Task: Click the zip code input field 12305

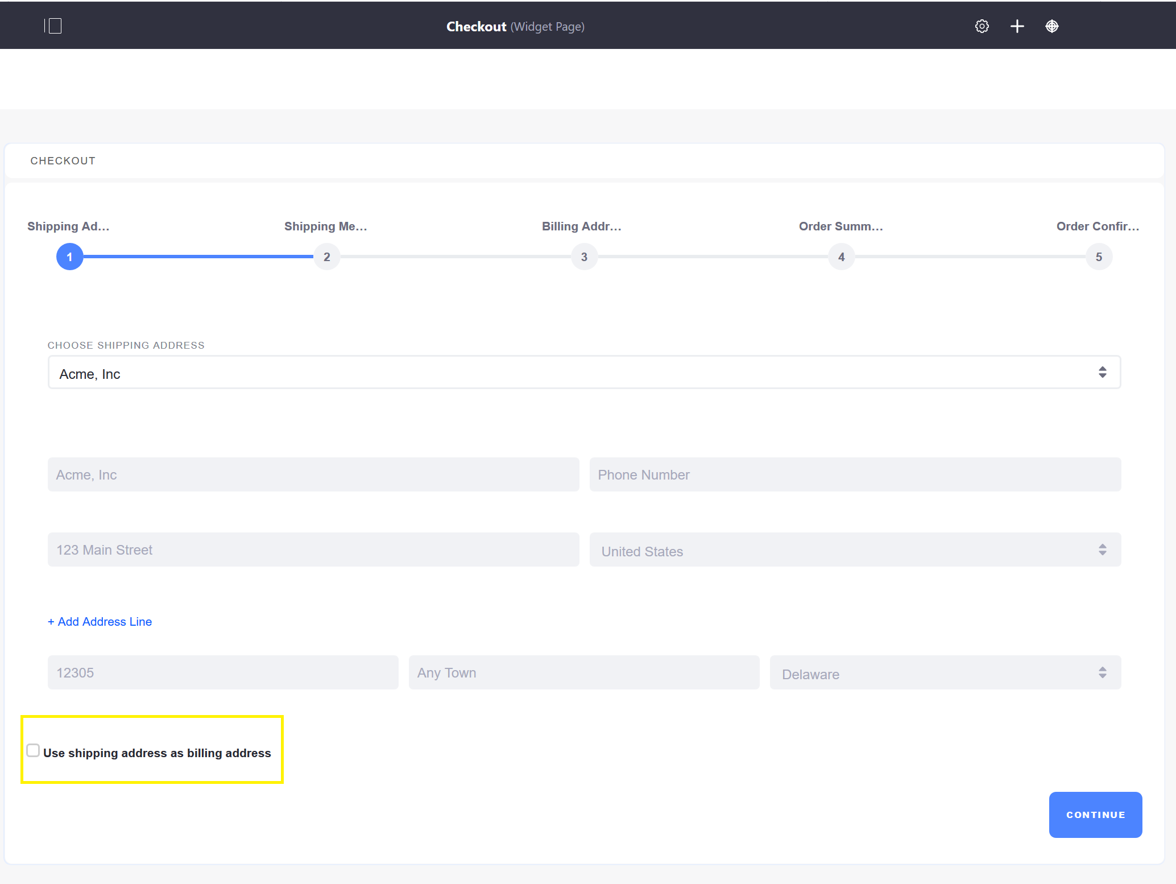Action: (x=222, y=673)
